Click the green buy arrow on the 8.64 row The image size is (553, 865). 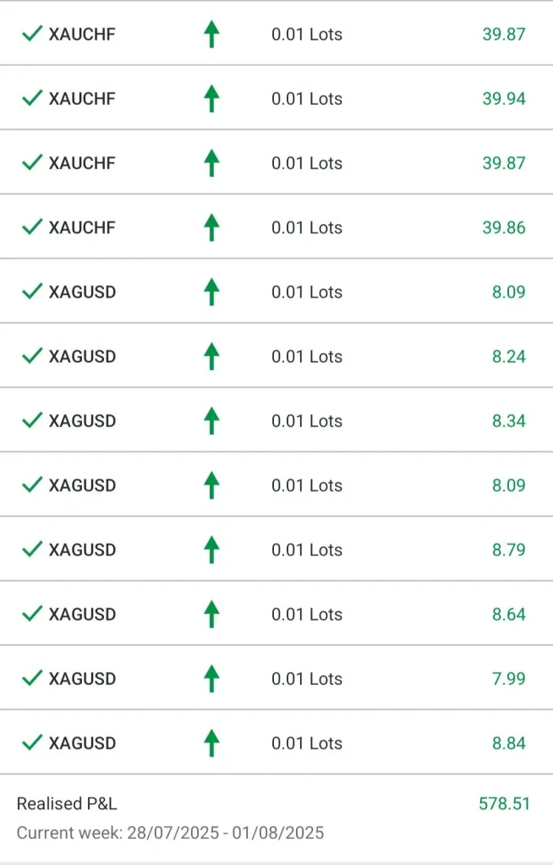211,614
